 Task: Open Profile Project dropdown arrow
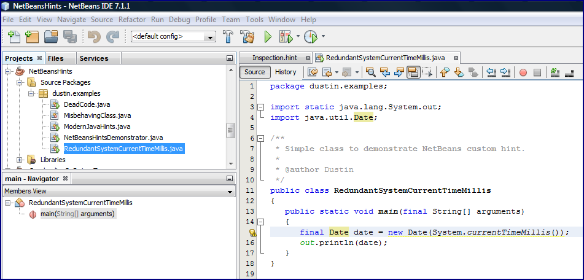[323, 36]
